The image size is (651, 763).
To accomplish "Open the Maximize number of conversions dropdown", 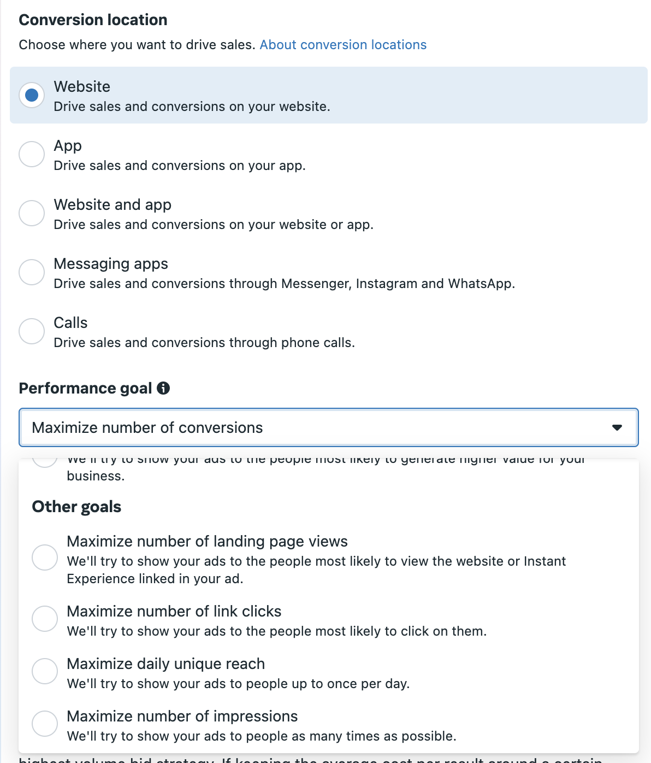I will point(329,427).
